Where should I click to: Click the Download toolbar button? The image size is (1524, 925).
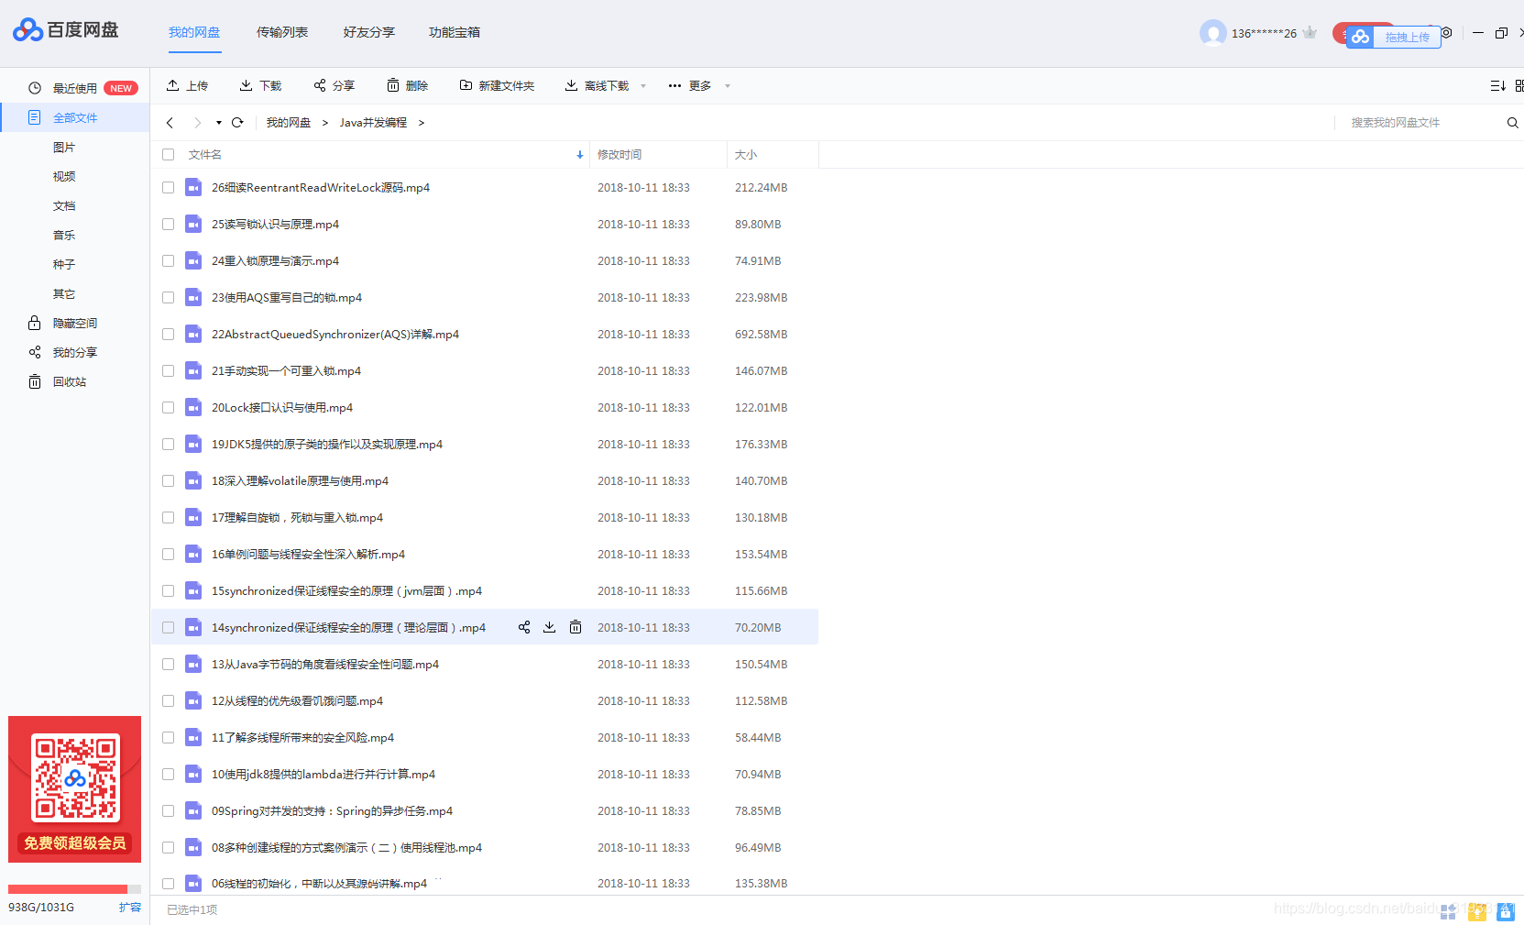coord(260,85)
